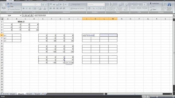Viewport: 175px width, 98px height.
Task: Switch to Sheet3 tab
Action: point(29,94)
